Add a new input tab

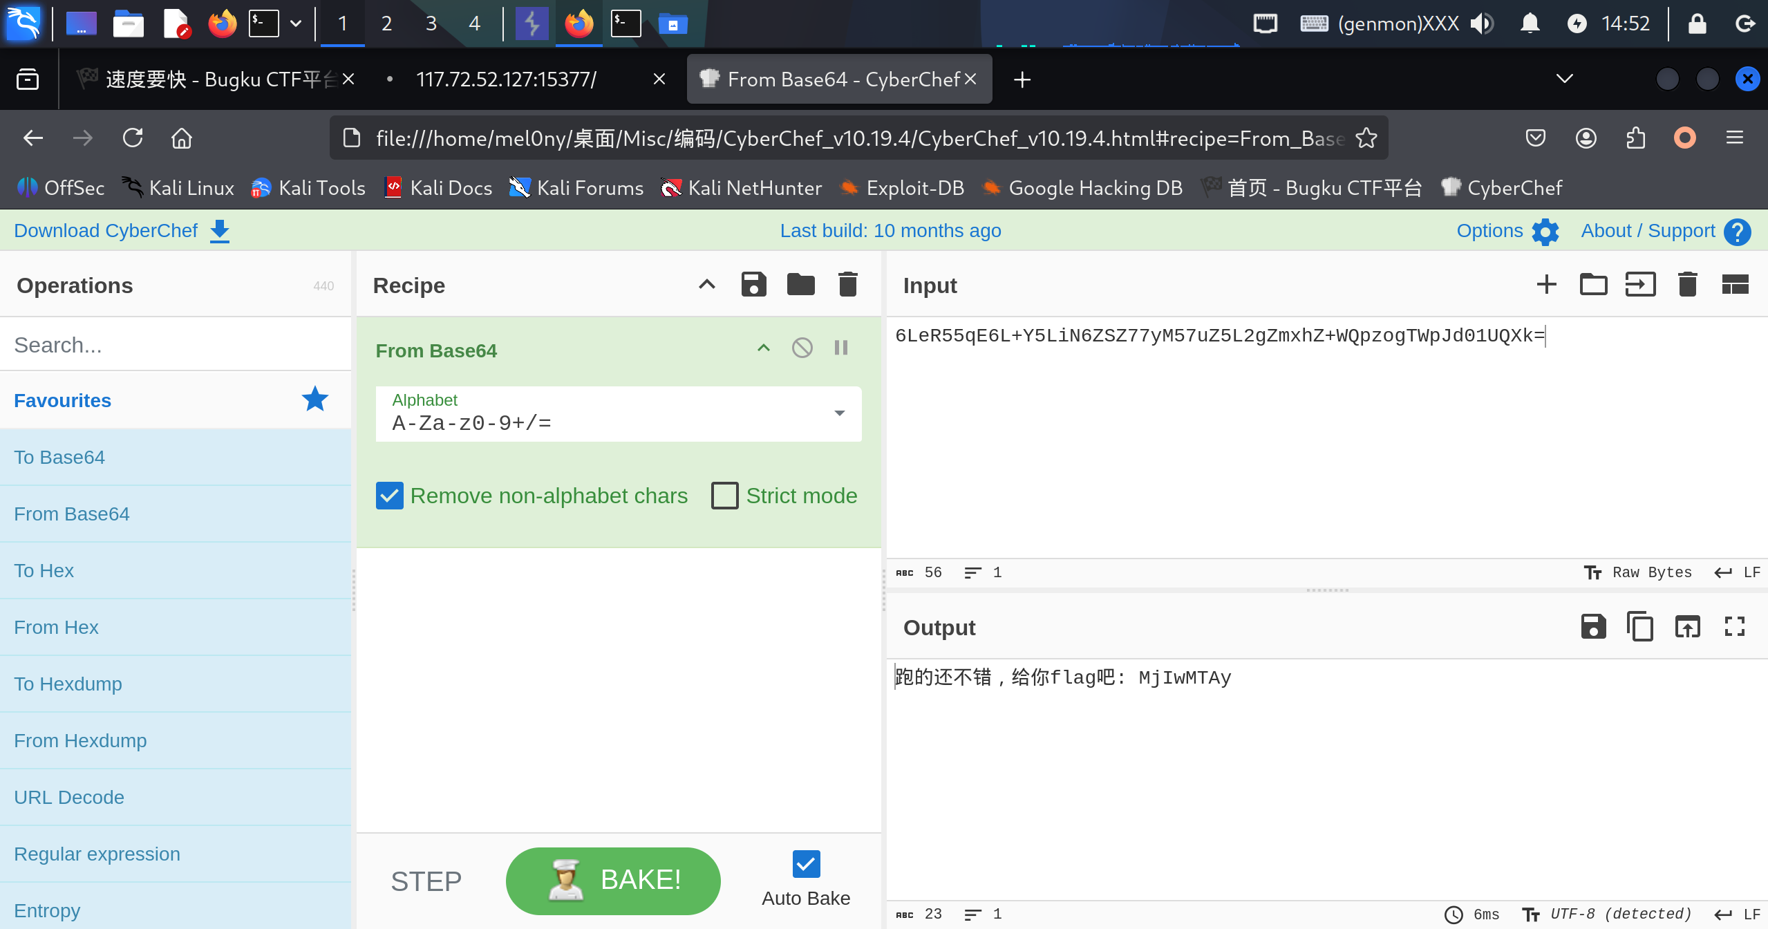(1546, 285)
